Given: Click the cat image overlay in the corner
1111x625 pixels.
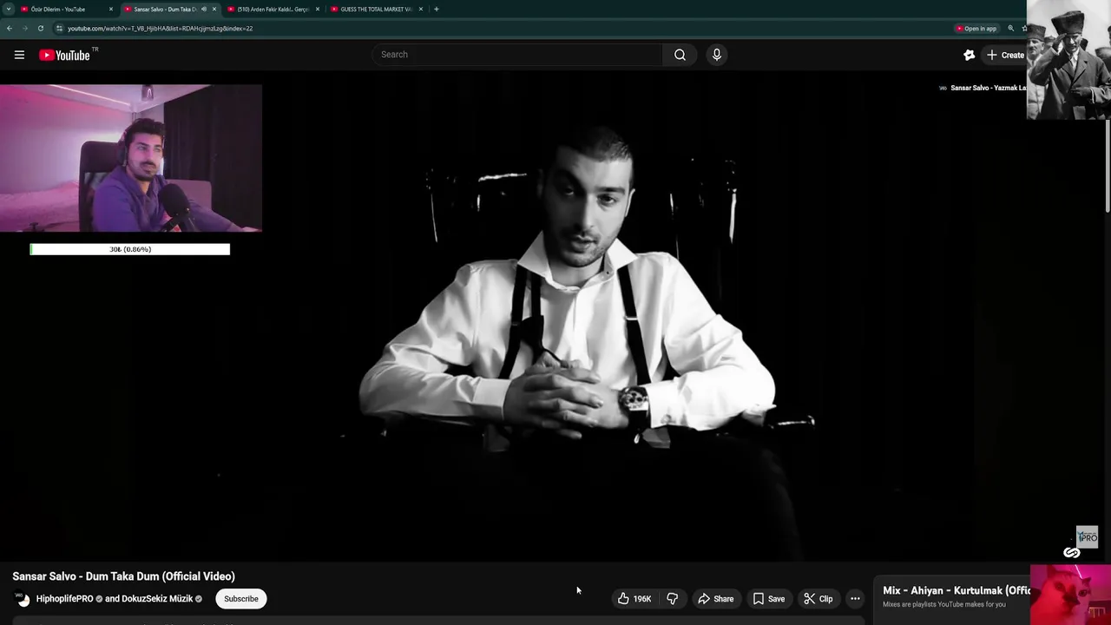Looking at the screenshot, I should pos(1070,595).
